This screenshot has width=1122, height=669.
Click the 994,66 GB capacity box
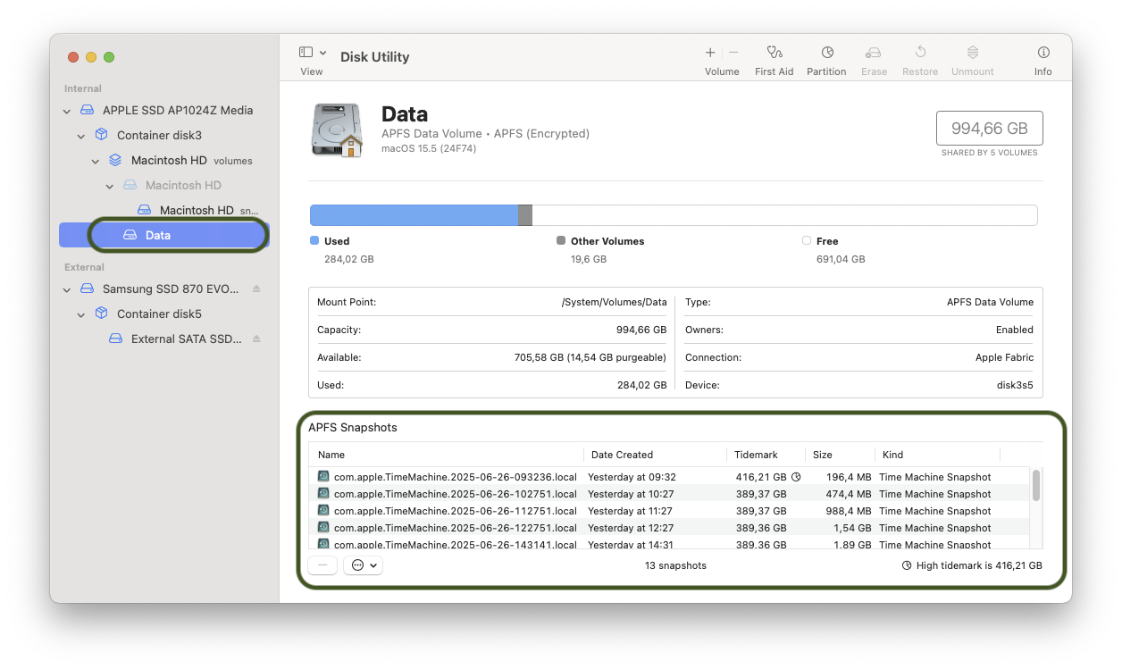pos(989,129)
